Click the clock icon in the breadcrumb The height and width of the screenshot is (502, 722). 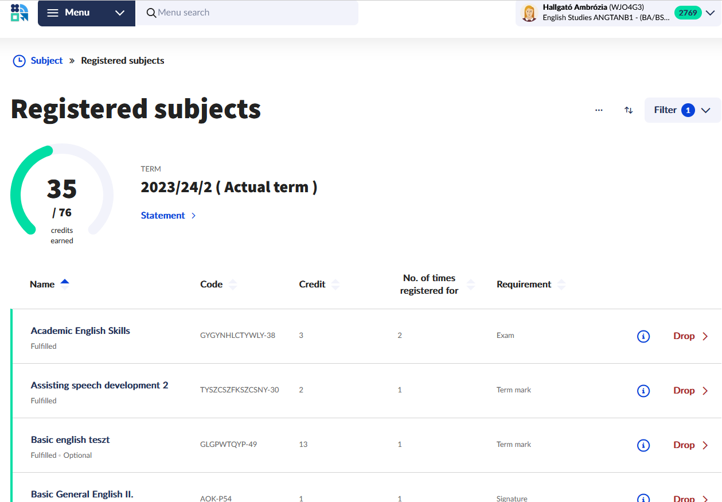[x=19, y=61]
